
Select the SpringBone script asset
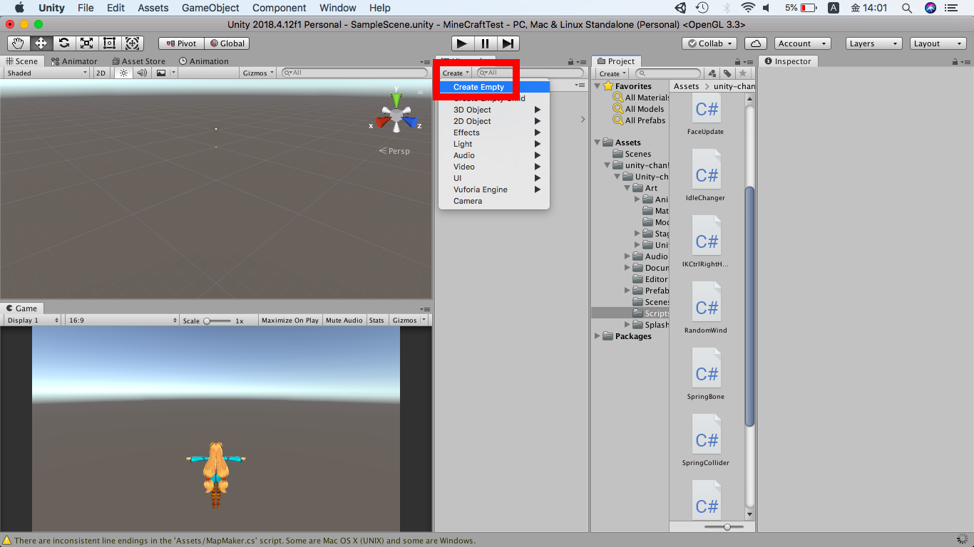click(706, 374)
